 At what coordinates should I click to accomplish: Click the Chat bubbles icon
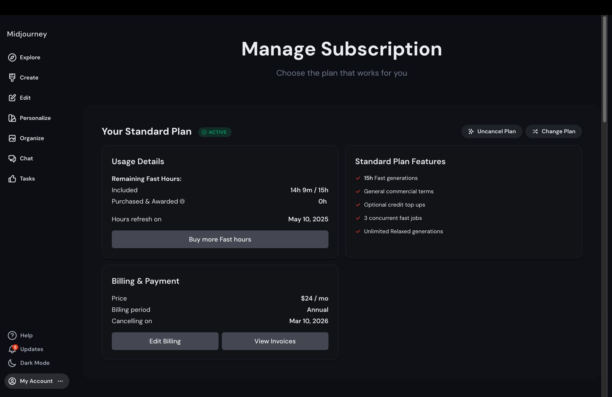point(12,159)
